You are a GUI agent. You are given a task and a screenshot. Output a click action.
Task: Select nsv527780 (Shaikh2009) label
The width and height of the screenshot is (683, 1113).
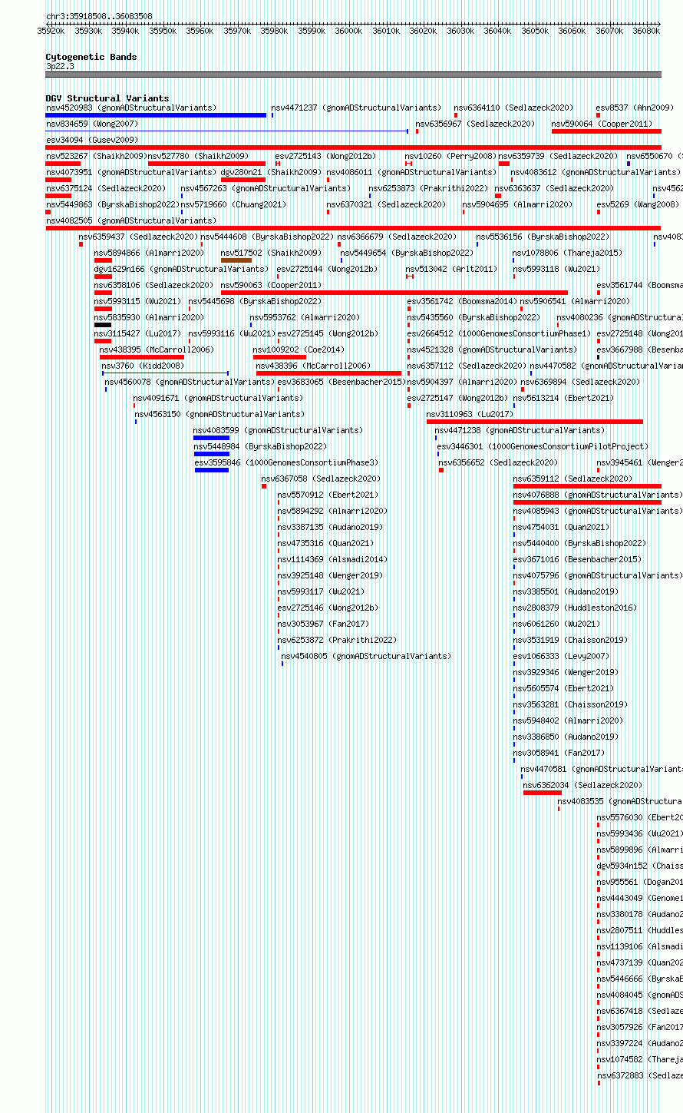(x=198, y=156)
